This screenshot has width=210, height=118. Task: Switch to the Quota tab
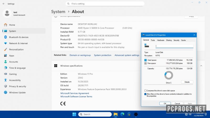(183, 40)
